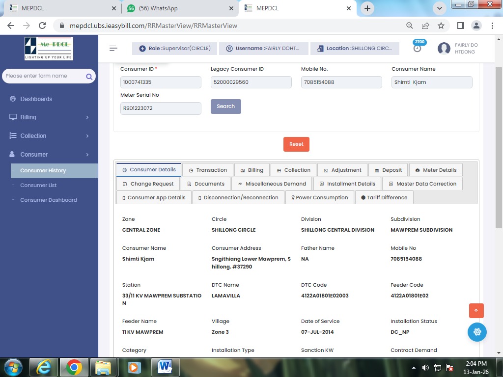503x377 pixels.
Task: Click the hamburger menu toggle icon
Action: click(113, 49)
